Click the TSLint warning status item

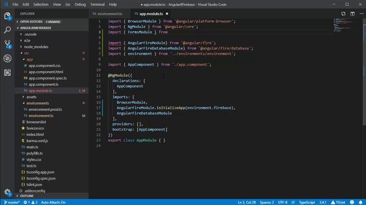tap(338, 203)
